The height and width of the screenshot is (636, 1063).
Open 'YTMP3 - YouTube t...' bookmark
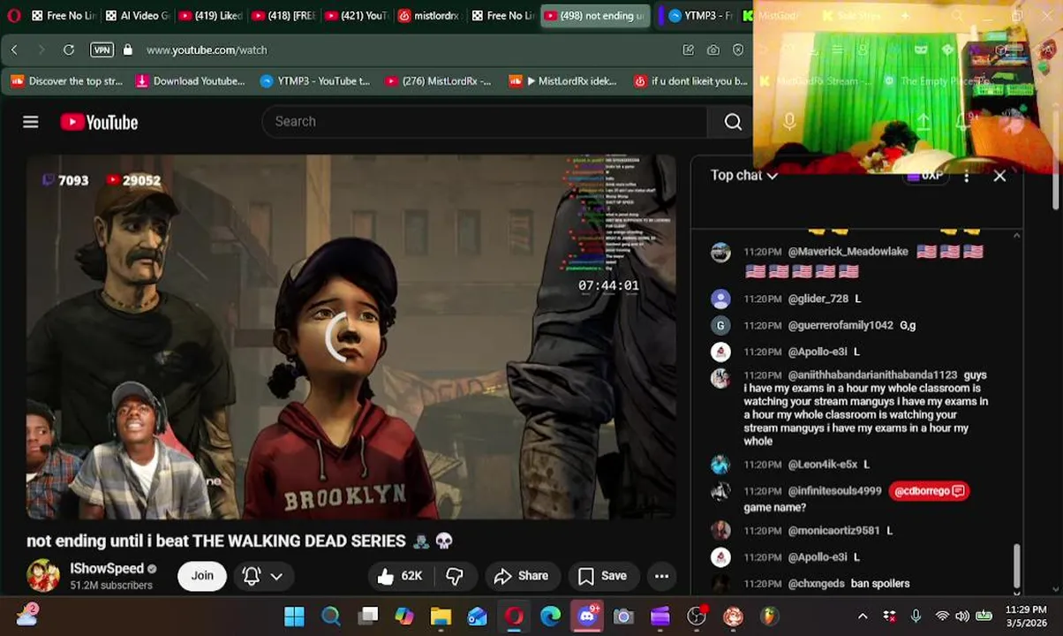pos(315,81)
